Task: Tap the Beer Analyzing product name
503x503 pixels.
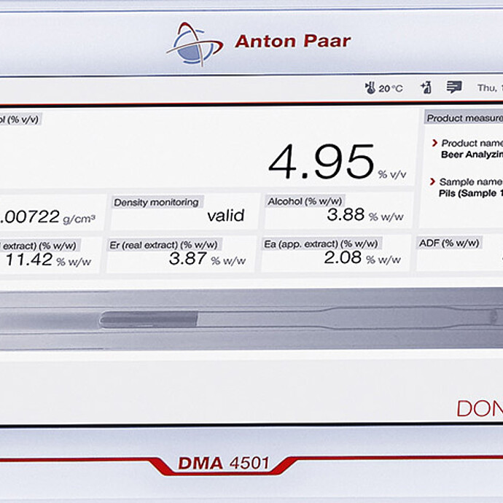Action: point(472,155)
